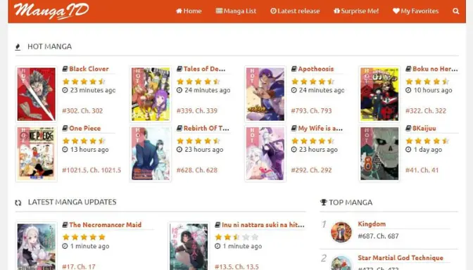The image size is (473, 270).
Task: Click the book icon beside Black Clover
Action: pyautogui.click(x=65, y=69)
